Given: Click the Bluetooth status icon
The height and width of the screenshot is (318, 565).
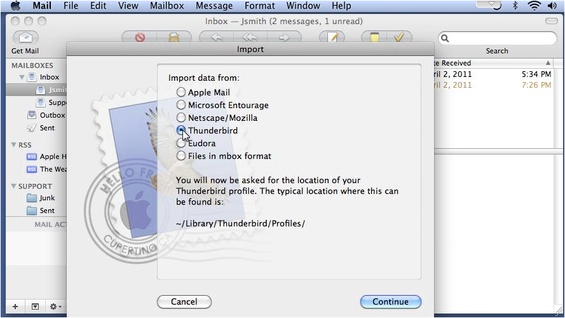Looking at the screenshot, I should [x=515, y=6].
